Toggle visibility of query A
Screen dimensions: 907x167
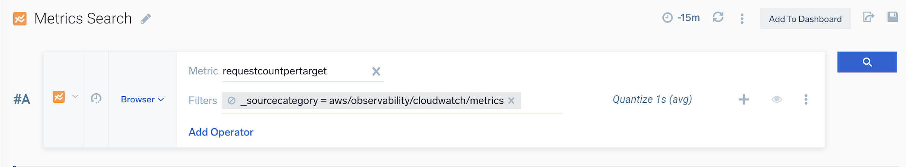tap(776, 100)
